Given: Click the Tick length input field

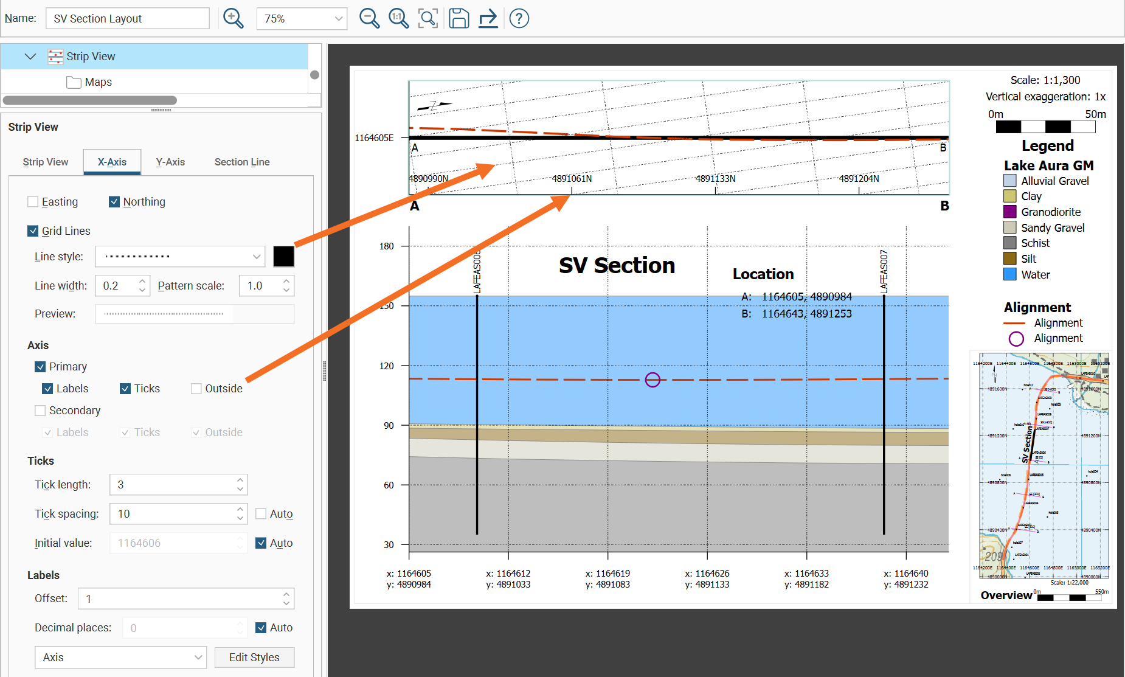Looking at the screenshot, I should coord(173,485).
